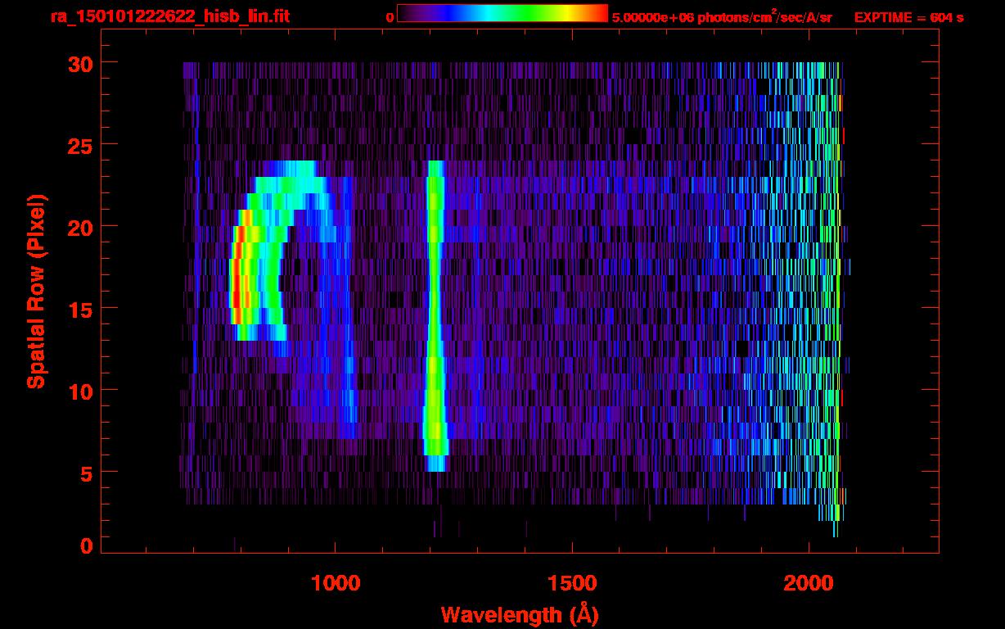The width and height of the screenshot is (1005, 629).
Task: Click the Spatial Row (Pixel) axis label
Action: 35,292
